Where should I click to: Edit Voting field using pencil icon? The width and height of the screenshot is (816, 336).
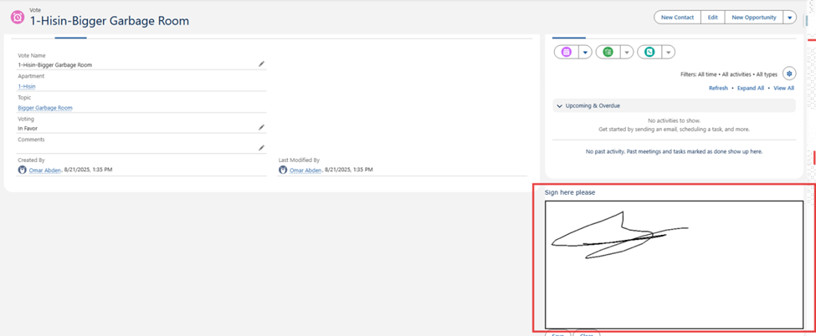(261, 127)
